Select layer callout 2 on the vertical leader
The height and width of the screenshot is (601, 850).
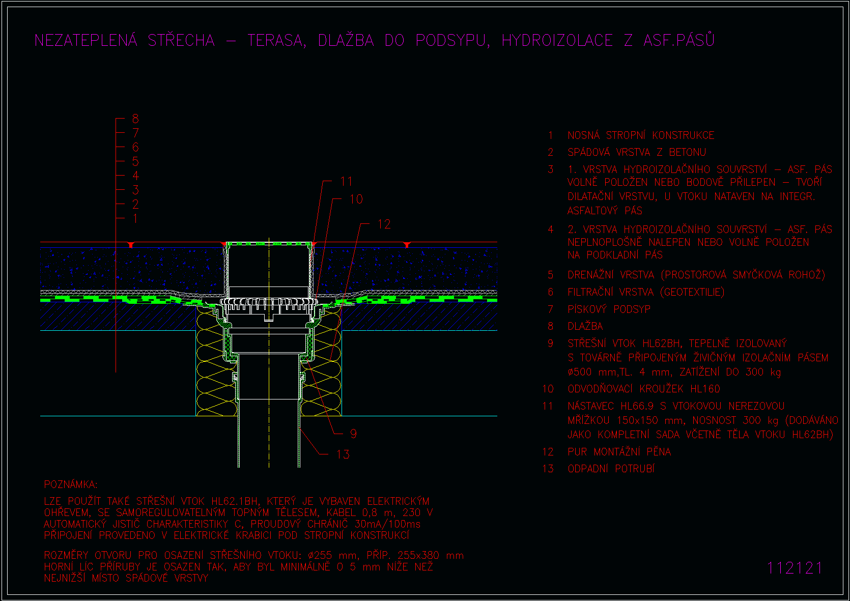click(135, 204)
